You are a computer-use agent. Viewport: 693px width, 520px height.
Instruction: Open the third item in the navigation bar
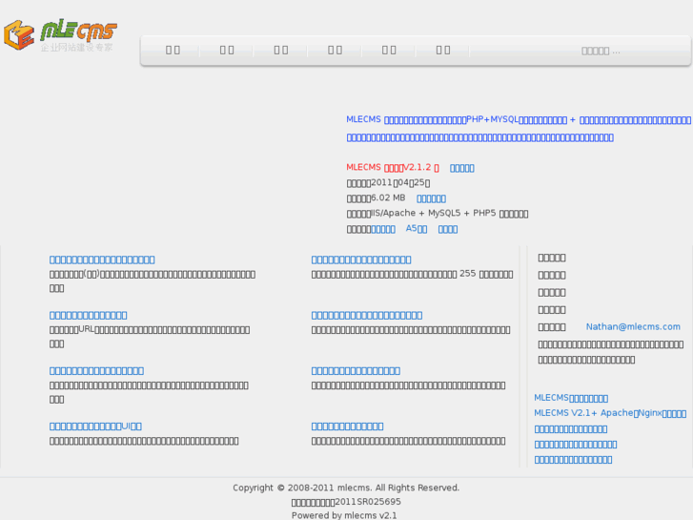point(281,51)
